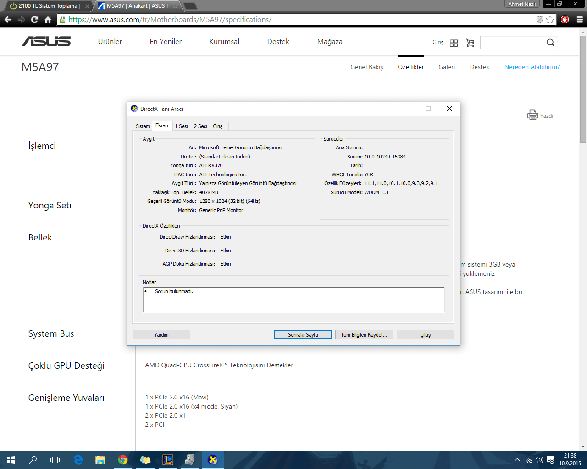Screen dimensions: 587x469
Task: Open taskbar search magnifier
Action: coord(33,460)
